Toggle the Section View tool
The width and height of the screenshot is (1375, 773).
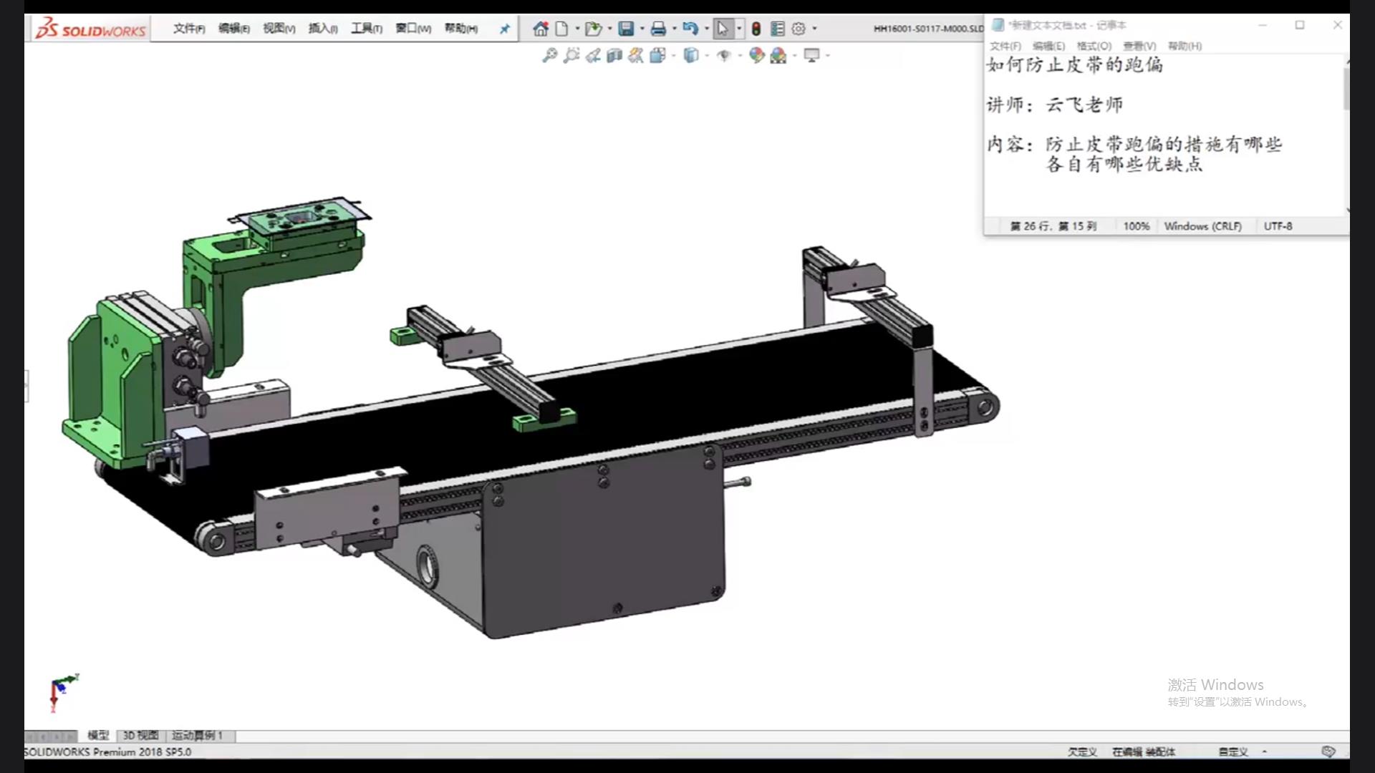614,55
